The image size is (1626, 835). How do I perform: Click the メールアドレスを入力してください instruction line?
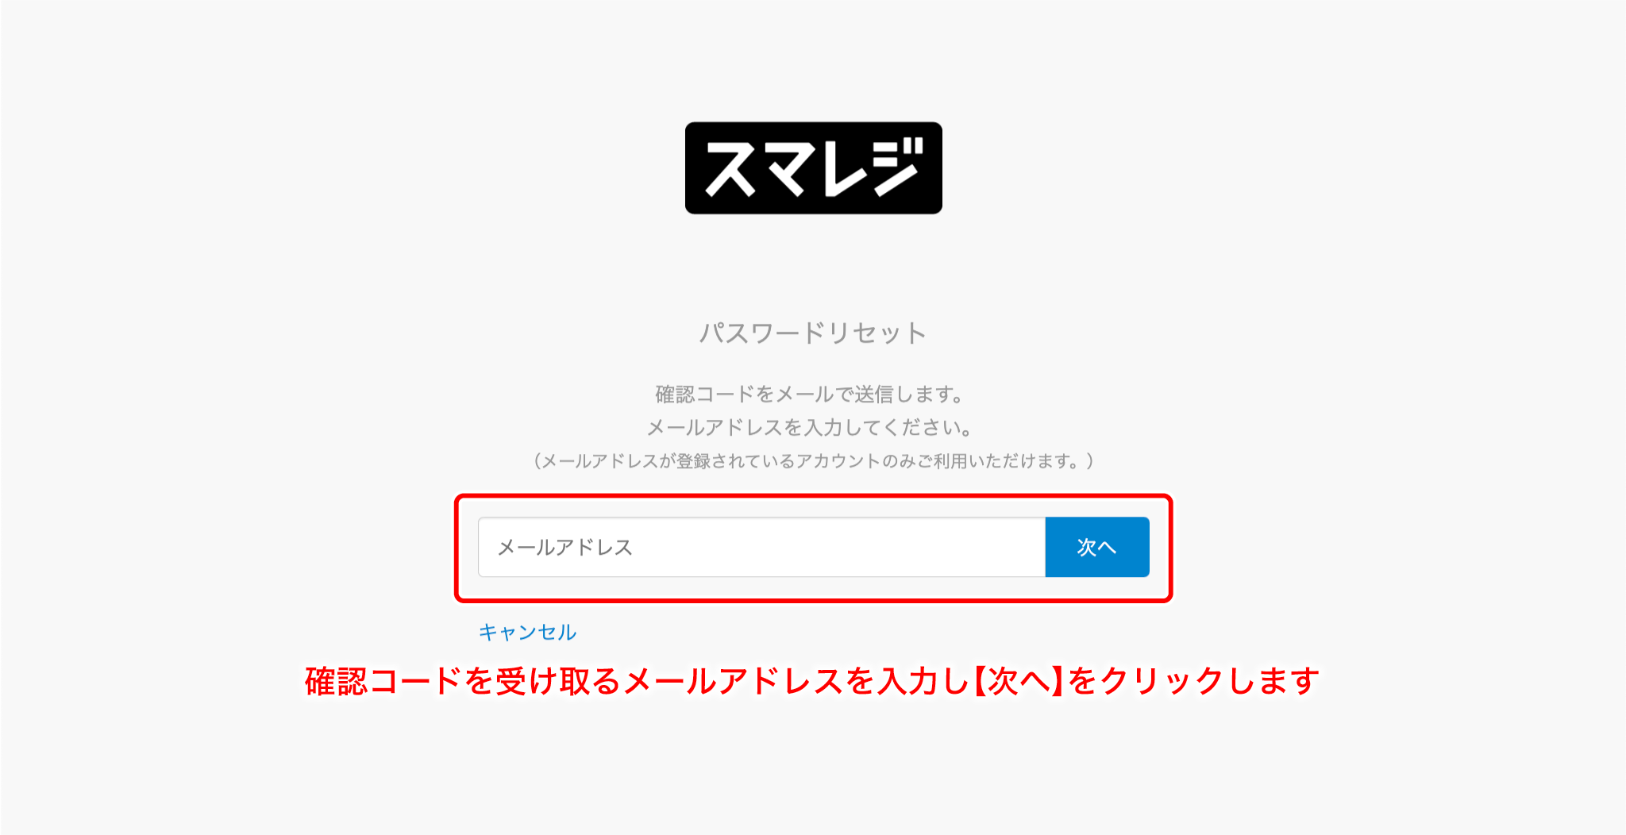[x=810, y=428]
